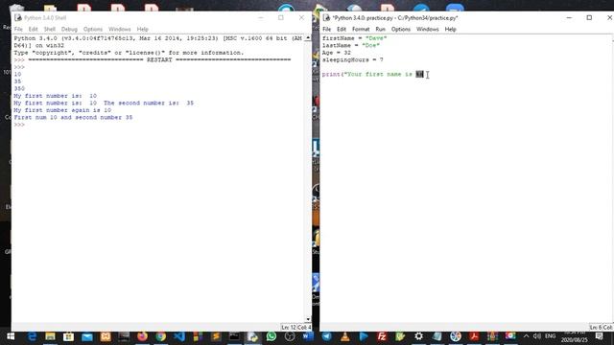
Task: Click sleepingHours = 7 line in editor
Action: [353, 59]
